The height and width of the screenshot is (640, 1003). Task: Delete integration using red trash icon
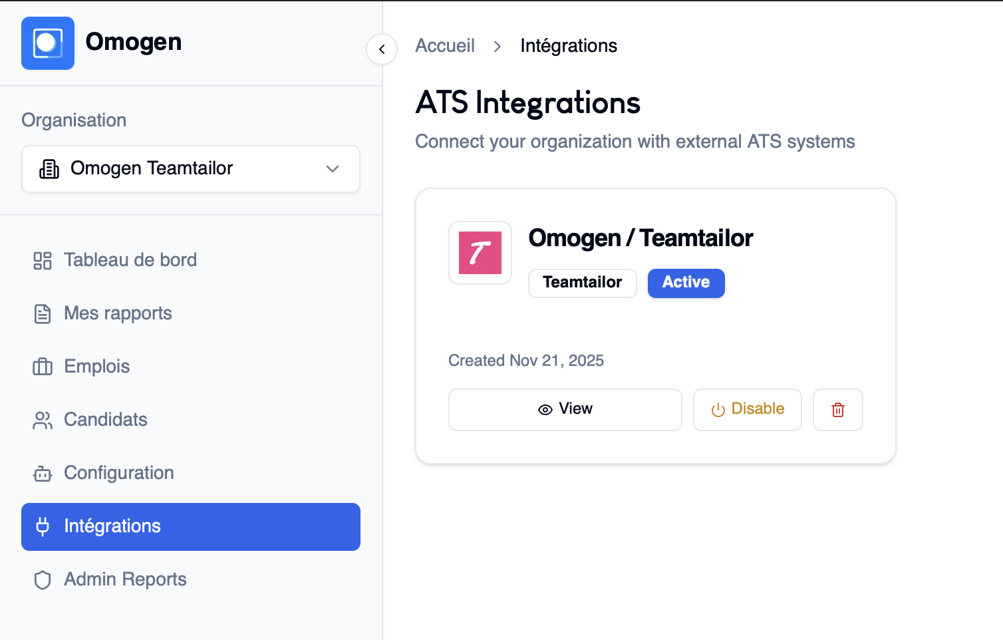838,410
